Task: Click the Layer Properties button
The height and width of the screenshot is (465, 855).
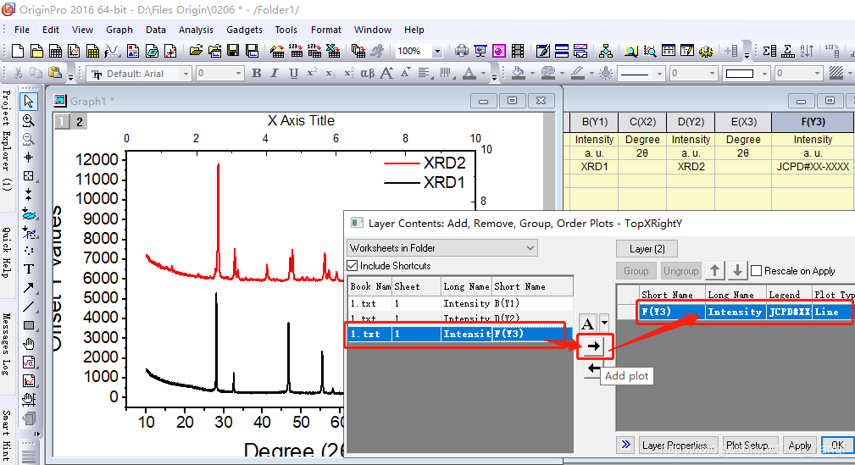Action: (679, 446)
